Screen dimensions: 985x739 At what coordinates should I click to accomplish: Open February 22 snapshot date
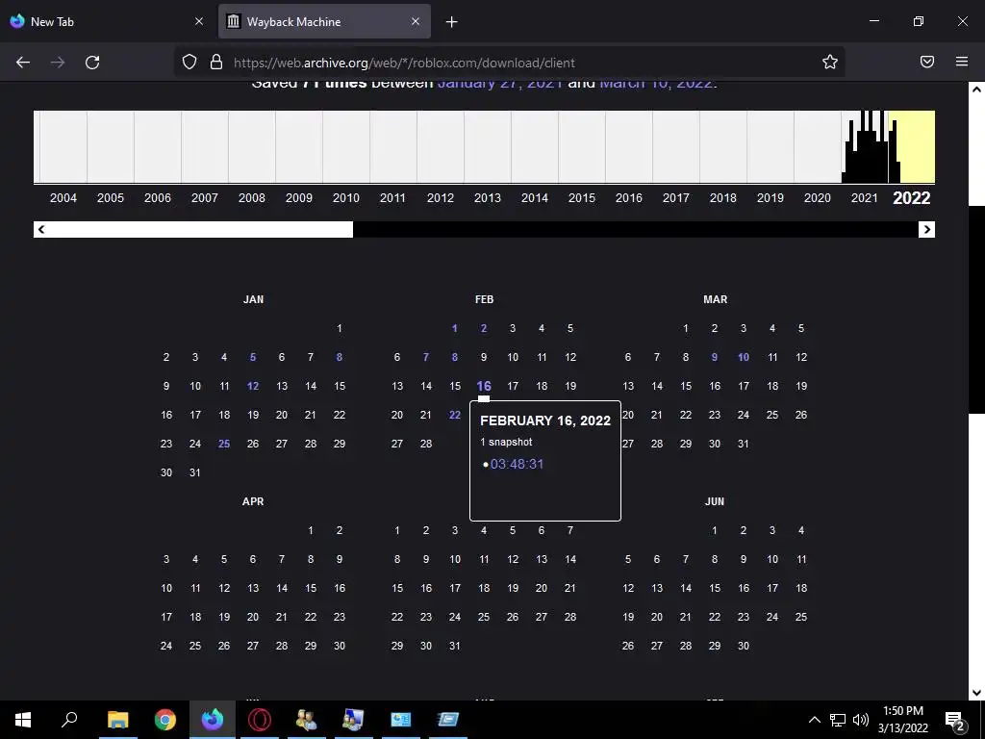click(x=455, y=415)
